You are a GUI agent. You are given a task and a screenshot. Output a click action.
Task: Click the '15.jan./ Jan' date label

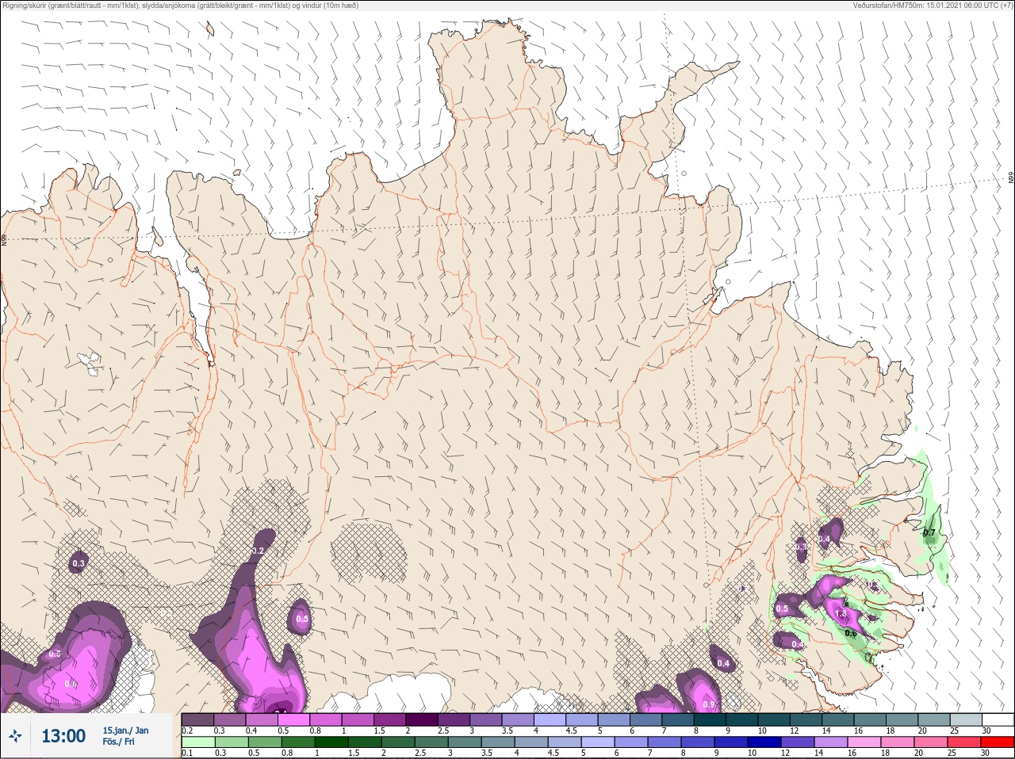pyautogui.click(x=125, y=730)
